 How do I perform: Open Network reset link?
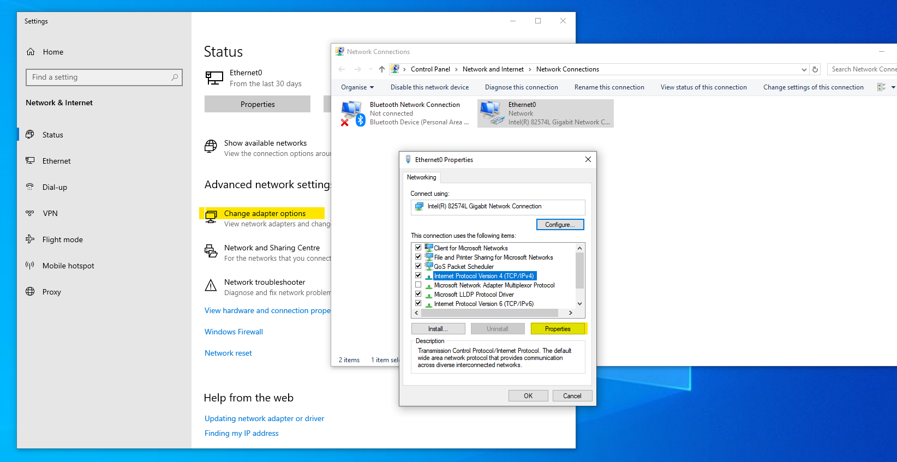point(228,353)
